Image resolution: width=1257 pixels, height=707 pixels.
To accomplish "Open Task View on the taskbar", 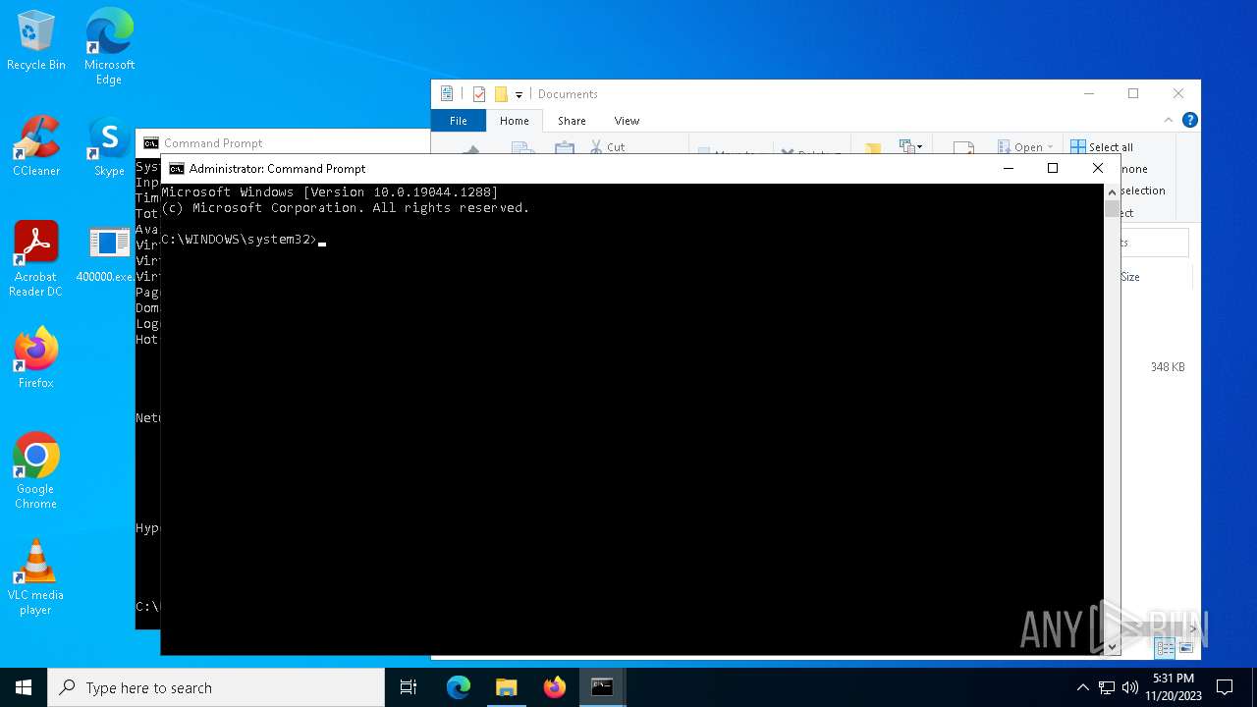I will (x=409, y=687).
